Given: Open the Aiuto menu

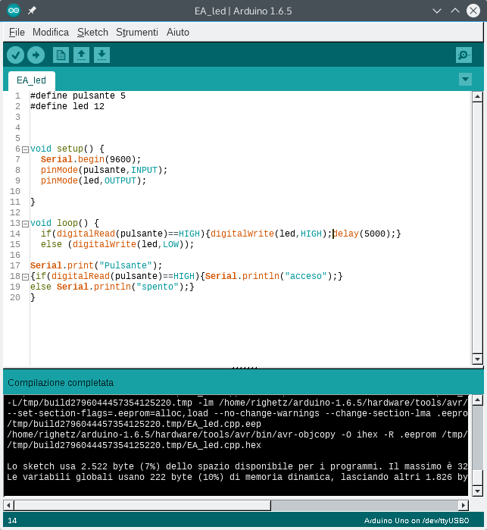Looking at the screenshot, I should point(178,32).
